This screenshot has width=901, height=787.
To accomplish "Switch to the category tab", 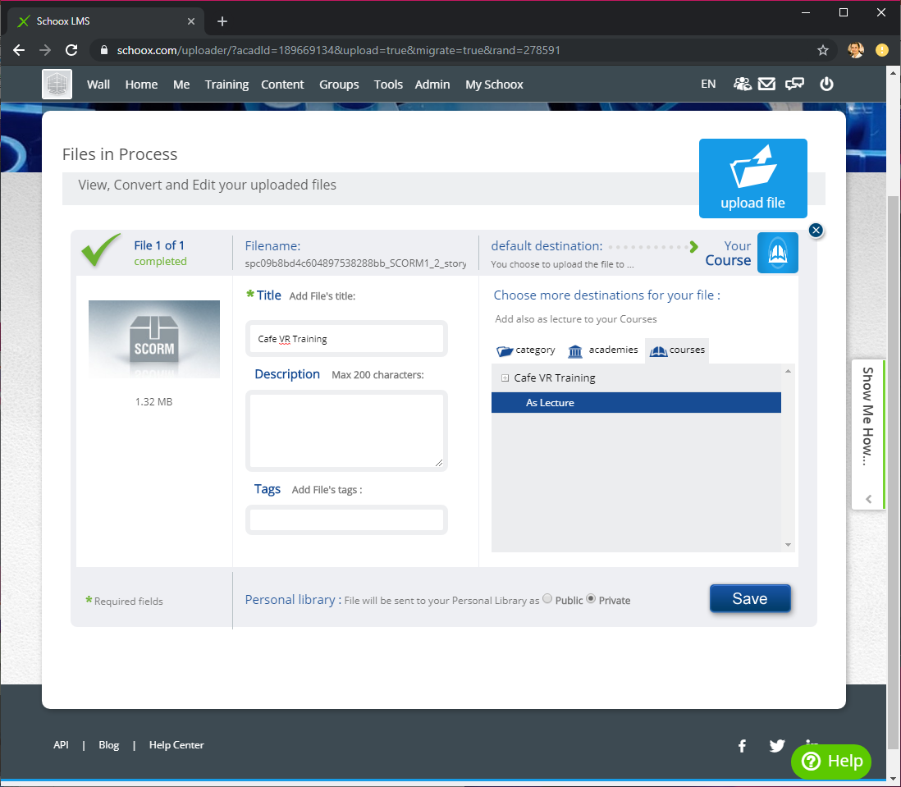I will click(x=526, y=350).
